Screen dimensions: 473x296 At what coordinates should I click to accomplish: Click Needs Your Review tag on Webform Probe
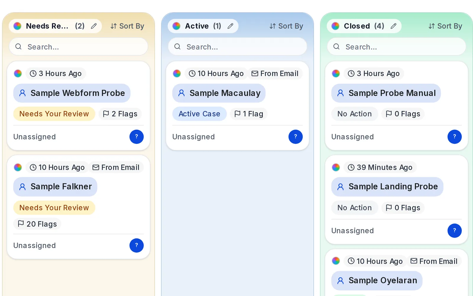point(54,114)
